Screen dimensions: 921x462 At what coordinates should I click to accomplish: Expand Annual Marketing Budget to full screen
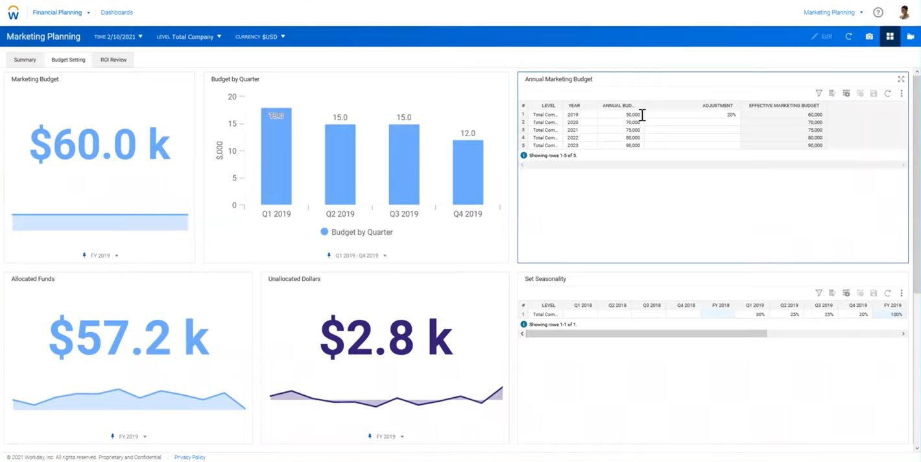coord(901,79)
